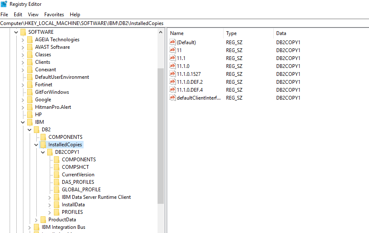The height and width of the screenshot is (233, 369).
Task: Expand the Google node
Action: click(x=23, y=100)
